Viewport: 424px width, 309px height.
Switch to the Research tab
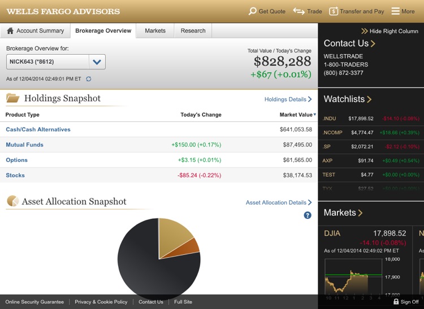[x=193, y=30]
